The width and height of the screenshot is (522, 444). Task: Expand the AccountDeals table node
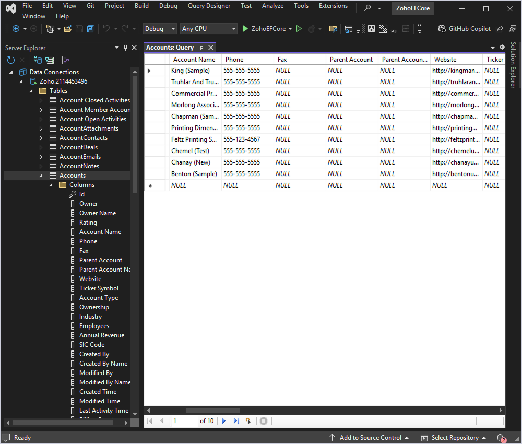(x=41, y=147)
